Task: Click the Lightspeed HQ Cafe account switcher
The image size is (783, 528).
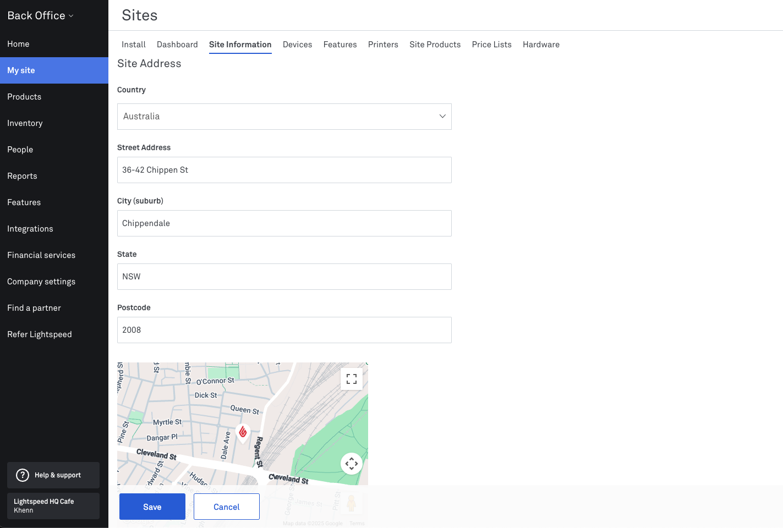Action: (53, 506)
